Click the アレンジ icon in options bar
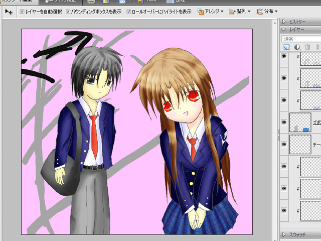 pyautogui.click(x=201, y=12)
